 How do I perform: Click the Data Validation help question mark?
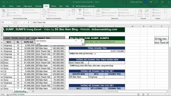[76, 41]
